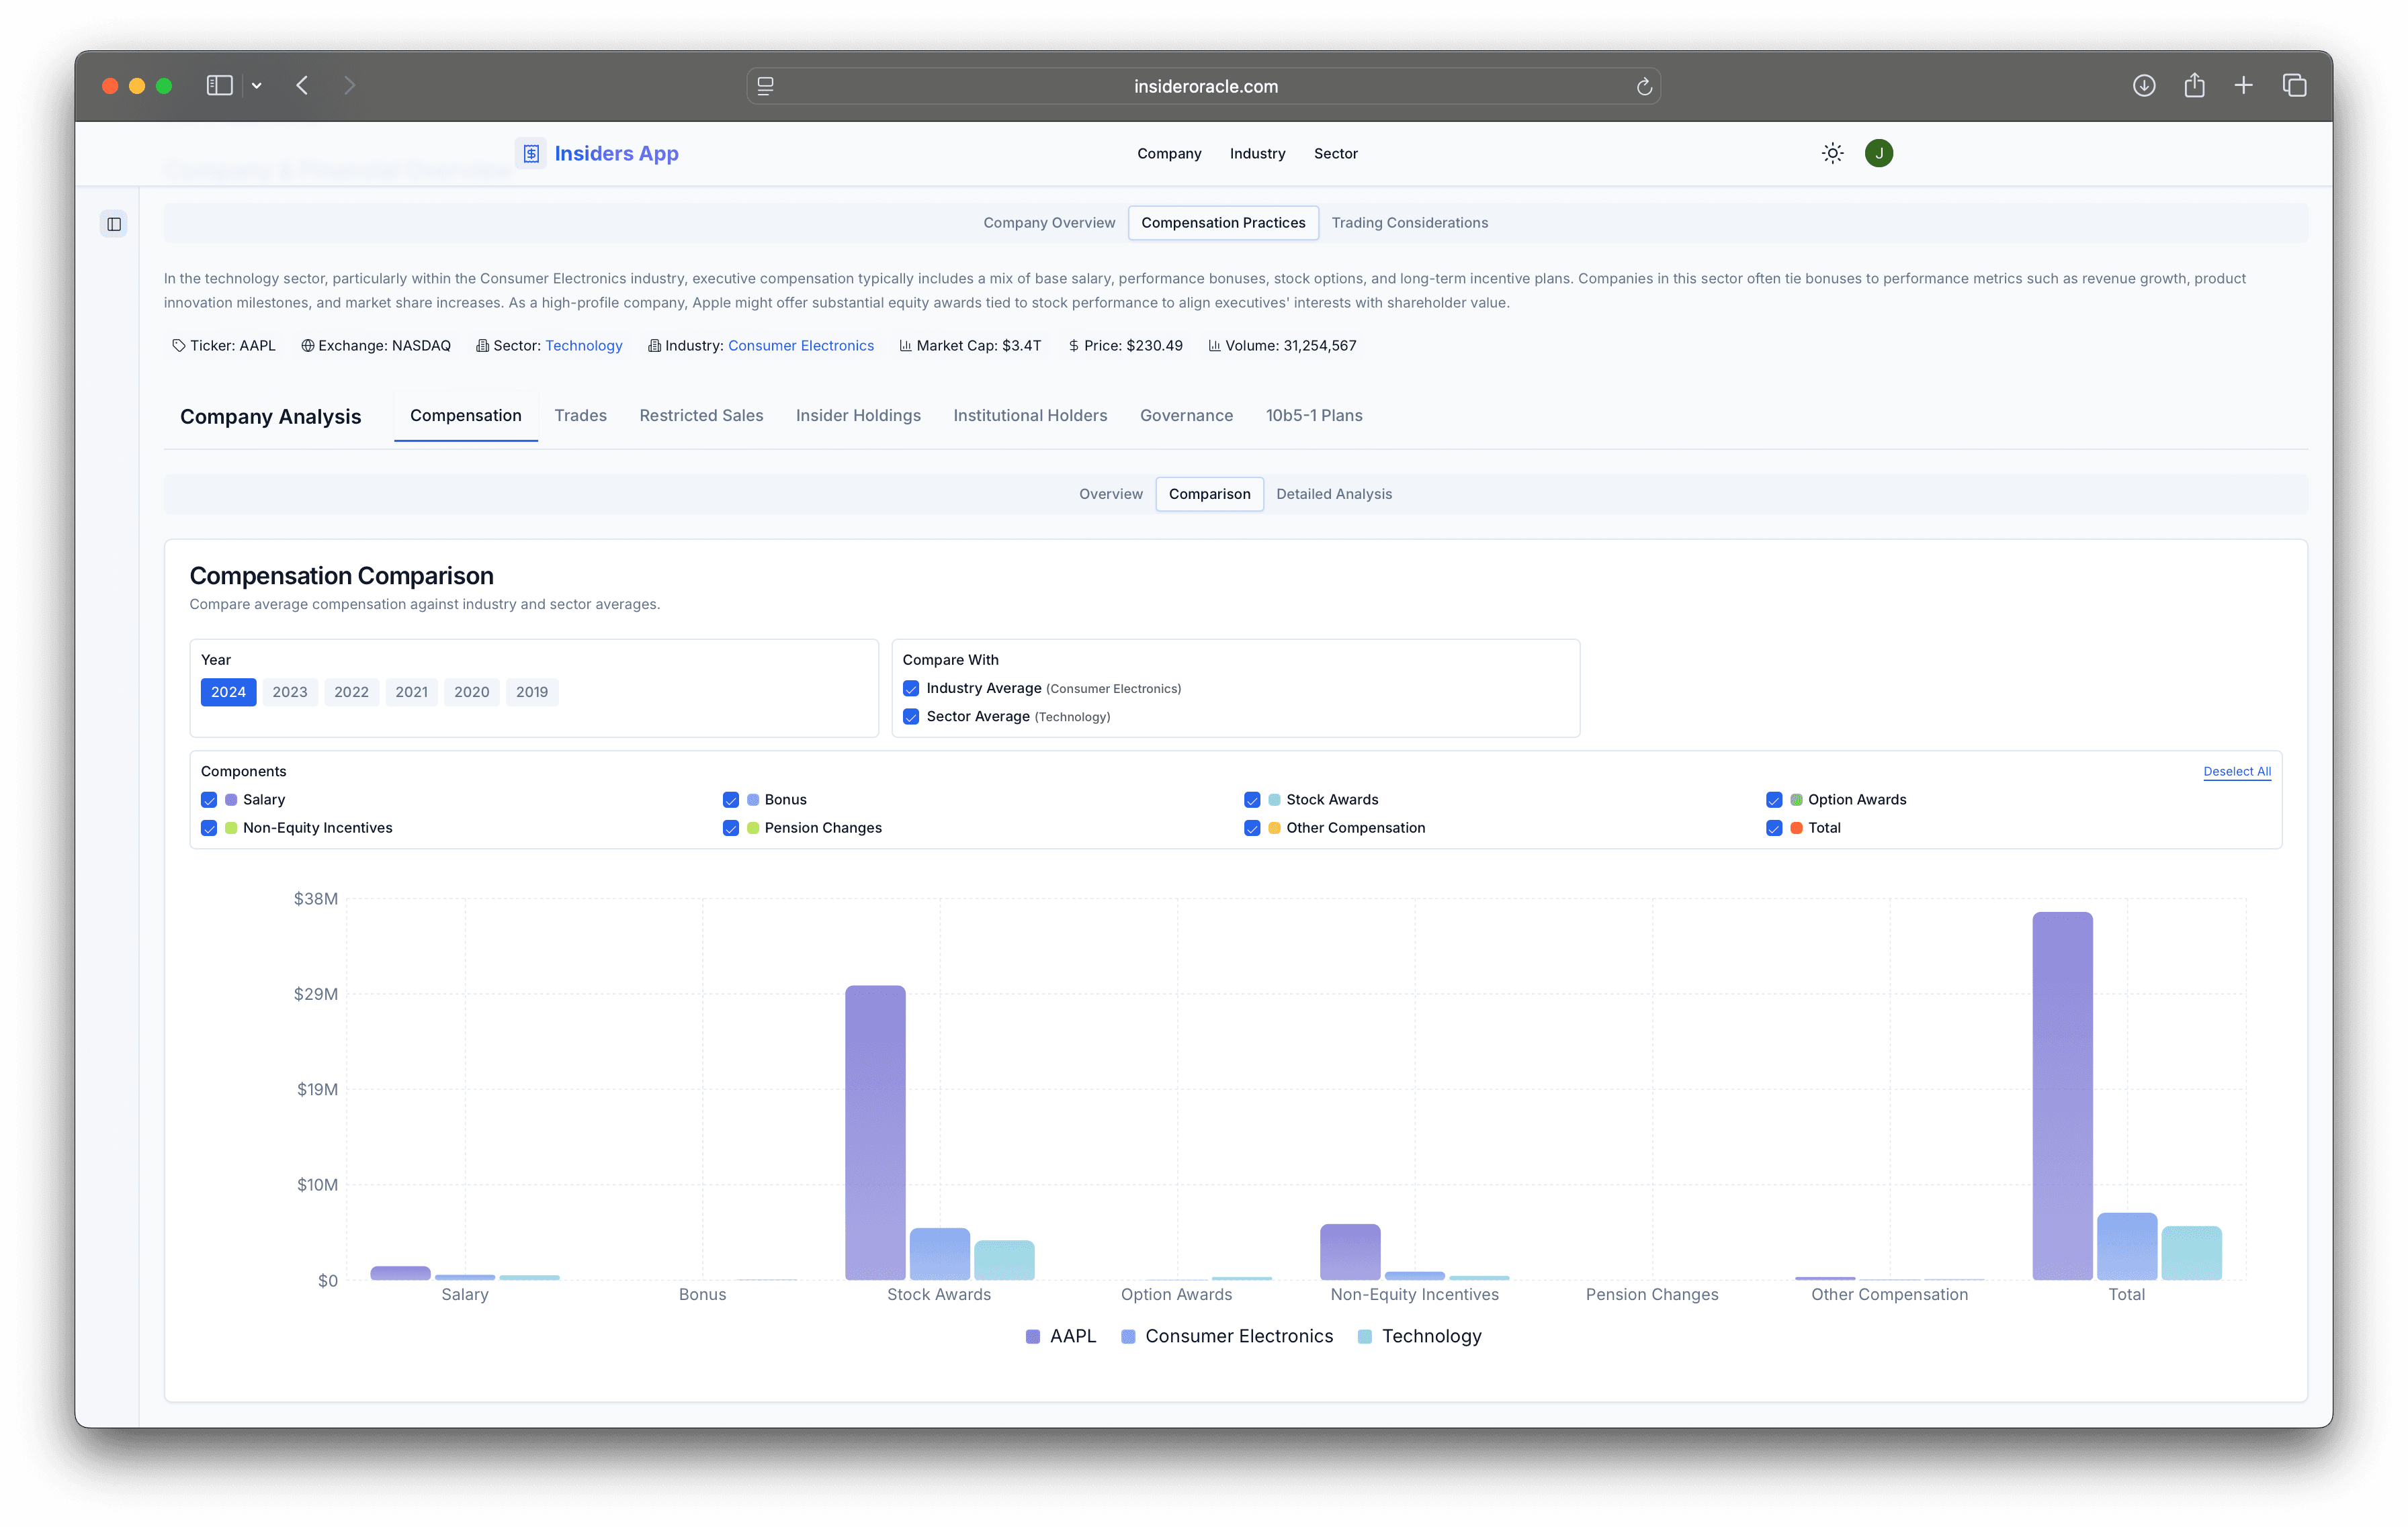Switch to Insider Holdings tab
Screen dimensions: 2408x1527
(858, 416)
